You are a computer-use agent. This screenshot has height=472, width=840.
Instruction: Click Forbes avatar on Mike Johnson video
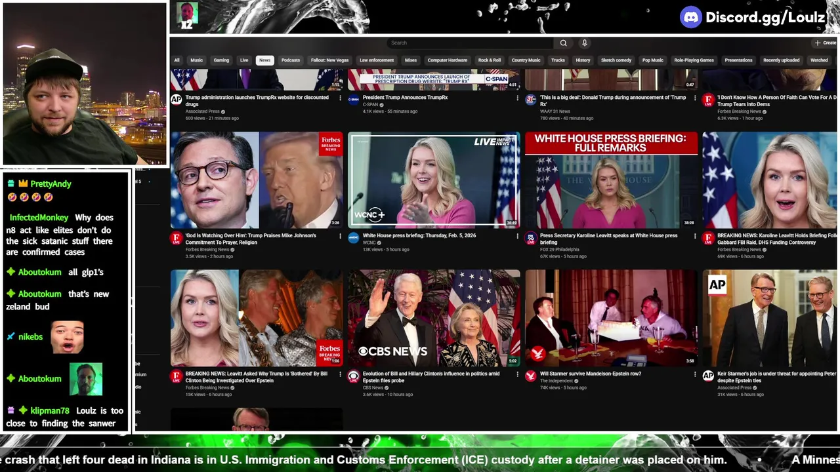(x=176, y=238)
